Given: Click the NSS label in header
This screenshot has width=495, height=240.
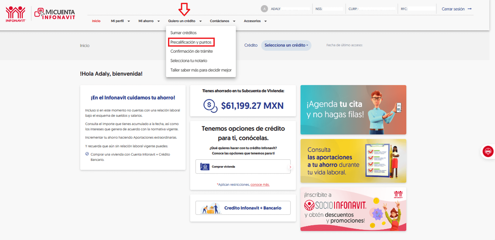Looking at the screenshot, I should pyautogui.click(x=319, y=9).
